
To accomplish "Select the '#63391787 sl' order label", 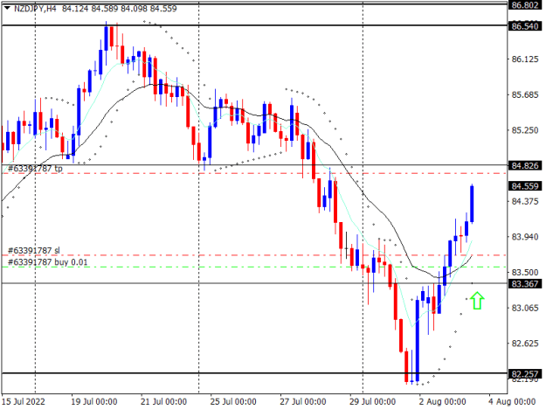I will point(34,251).
